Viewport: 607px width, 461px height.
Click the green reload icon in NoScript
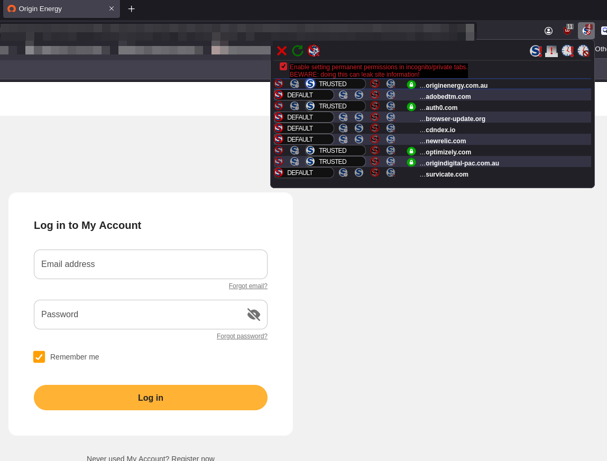[x=298, y=51]
